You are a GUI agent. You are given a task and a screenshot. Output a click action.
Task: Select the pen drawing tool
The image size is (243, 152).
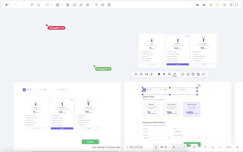click(81, 5)
